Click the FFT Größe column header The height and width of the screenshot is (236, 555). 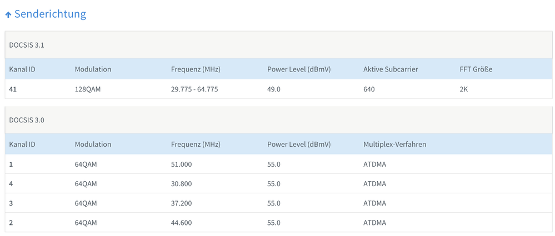tap(476, 69)
